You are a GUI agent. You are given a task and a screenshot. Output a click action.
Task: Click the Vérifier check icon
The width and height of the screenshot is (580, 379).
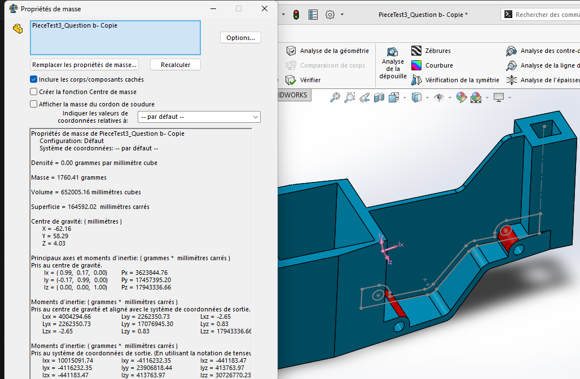(291, 80)
